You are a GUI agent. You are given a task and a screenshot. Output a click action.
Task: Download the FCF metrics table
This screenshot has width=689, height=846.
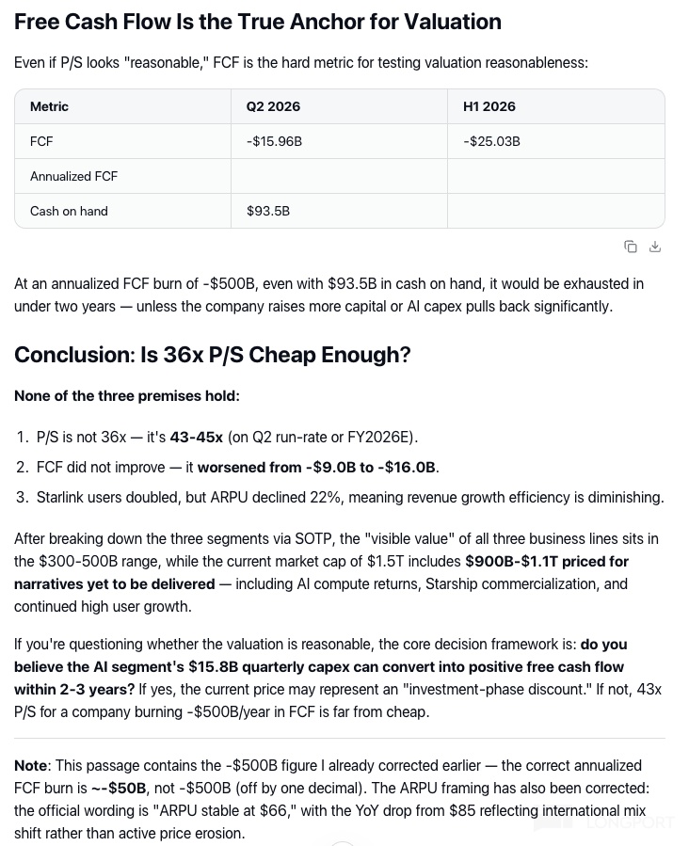tap(655, 247)
